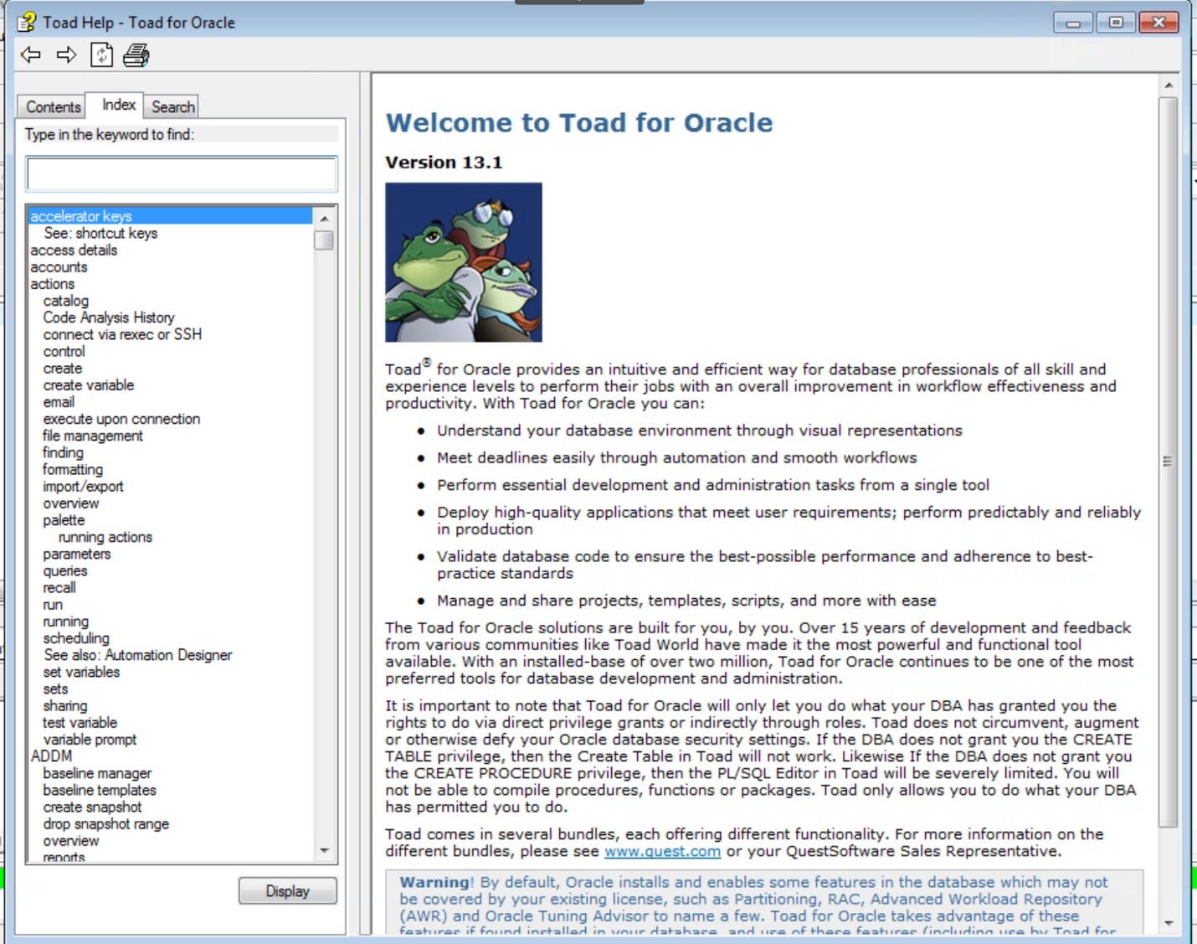This screenshot has height=944, width=1197.
Task: Click the help content scrollbar down arrow
Action: click(1169, 924)
